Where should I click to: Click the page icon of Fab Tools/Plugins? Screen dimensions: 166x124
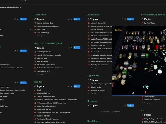pos(142,23)
